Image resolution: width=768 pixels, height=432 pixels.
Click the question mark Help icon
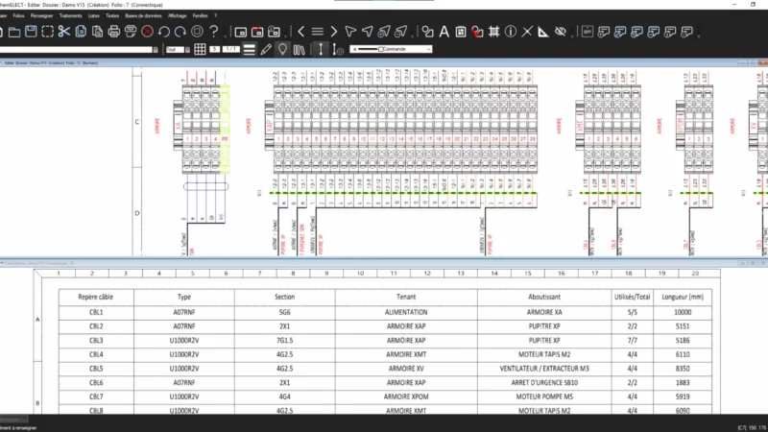[x=214, y=32]
